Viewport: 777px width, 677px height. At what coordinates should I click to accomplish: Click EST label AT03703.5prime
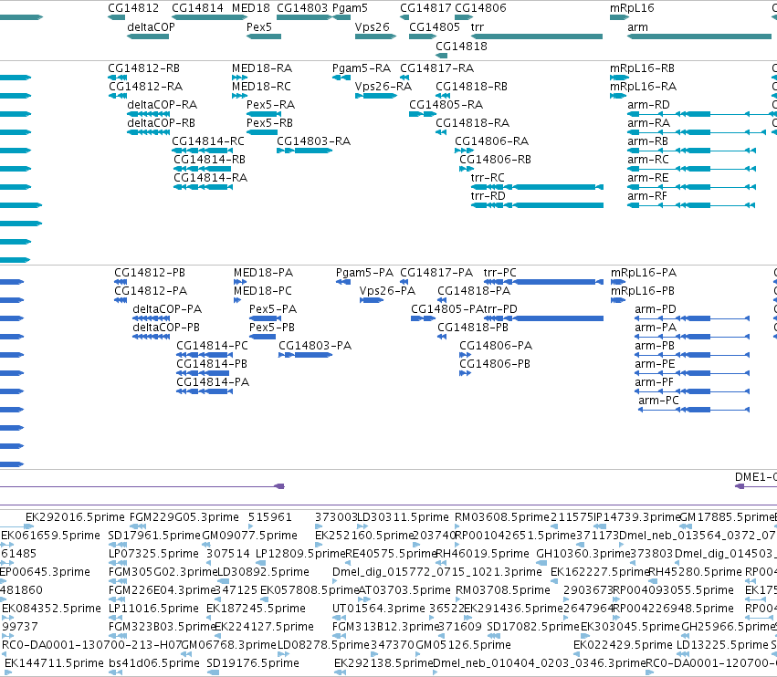(x=404, y=590)
